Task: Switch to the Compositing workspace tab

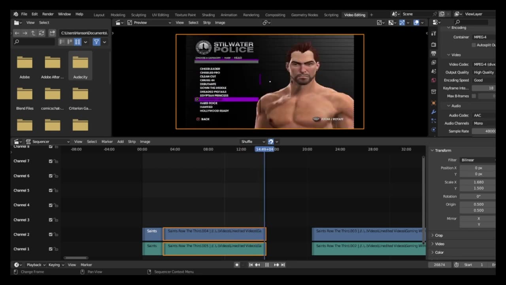Action: pyautogui.click(x=275, y=15)
